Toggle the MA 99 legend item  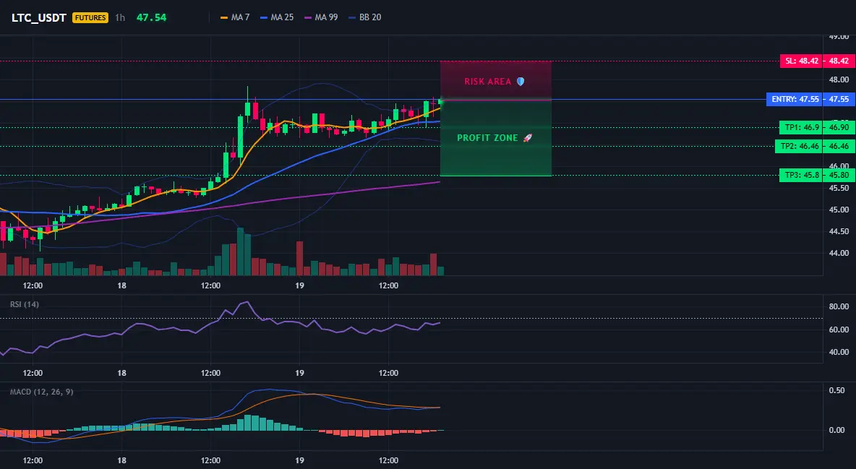pyautogui.click(x=321, y=17)
